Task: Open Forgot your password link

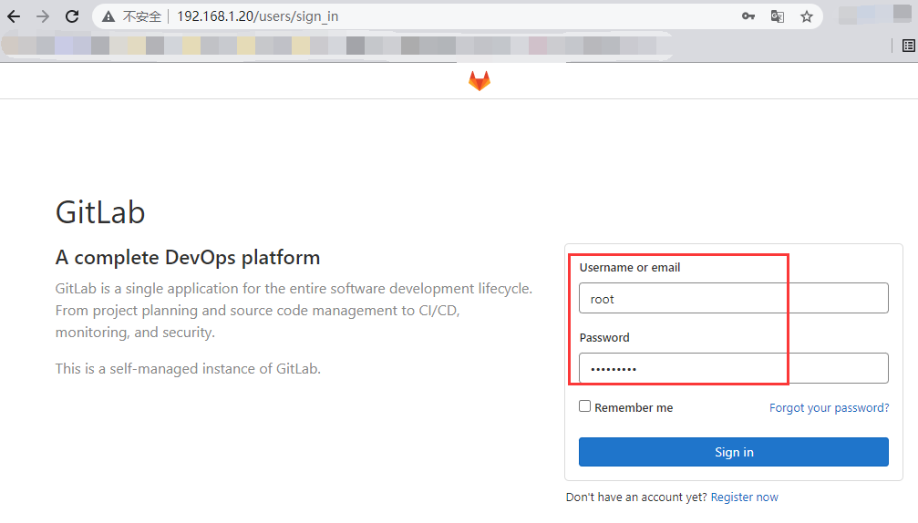Action: coord(829,408)
